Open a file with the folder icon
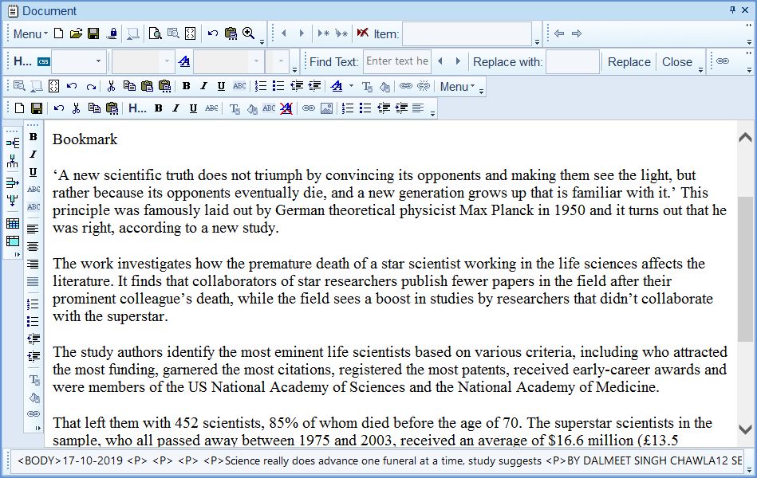 (x=76, y=33)
